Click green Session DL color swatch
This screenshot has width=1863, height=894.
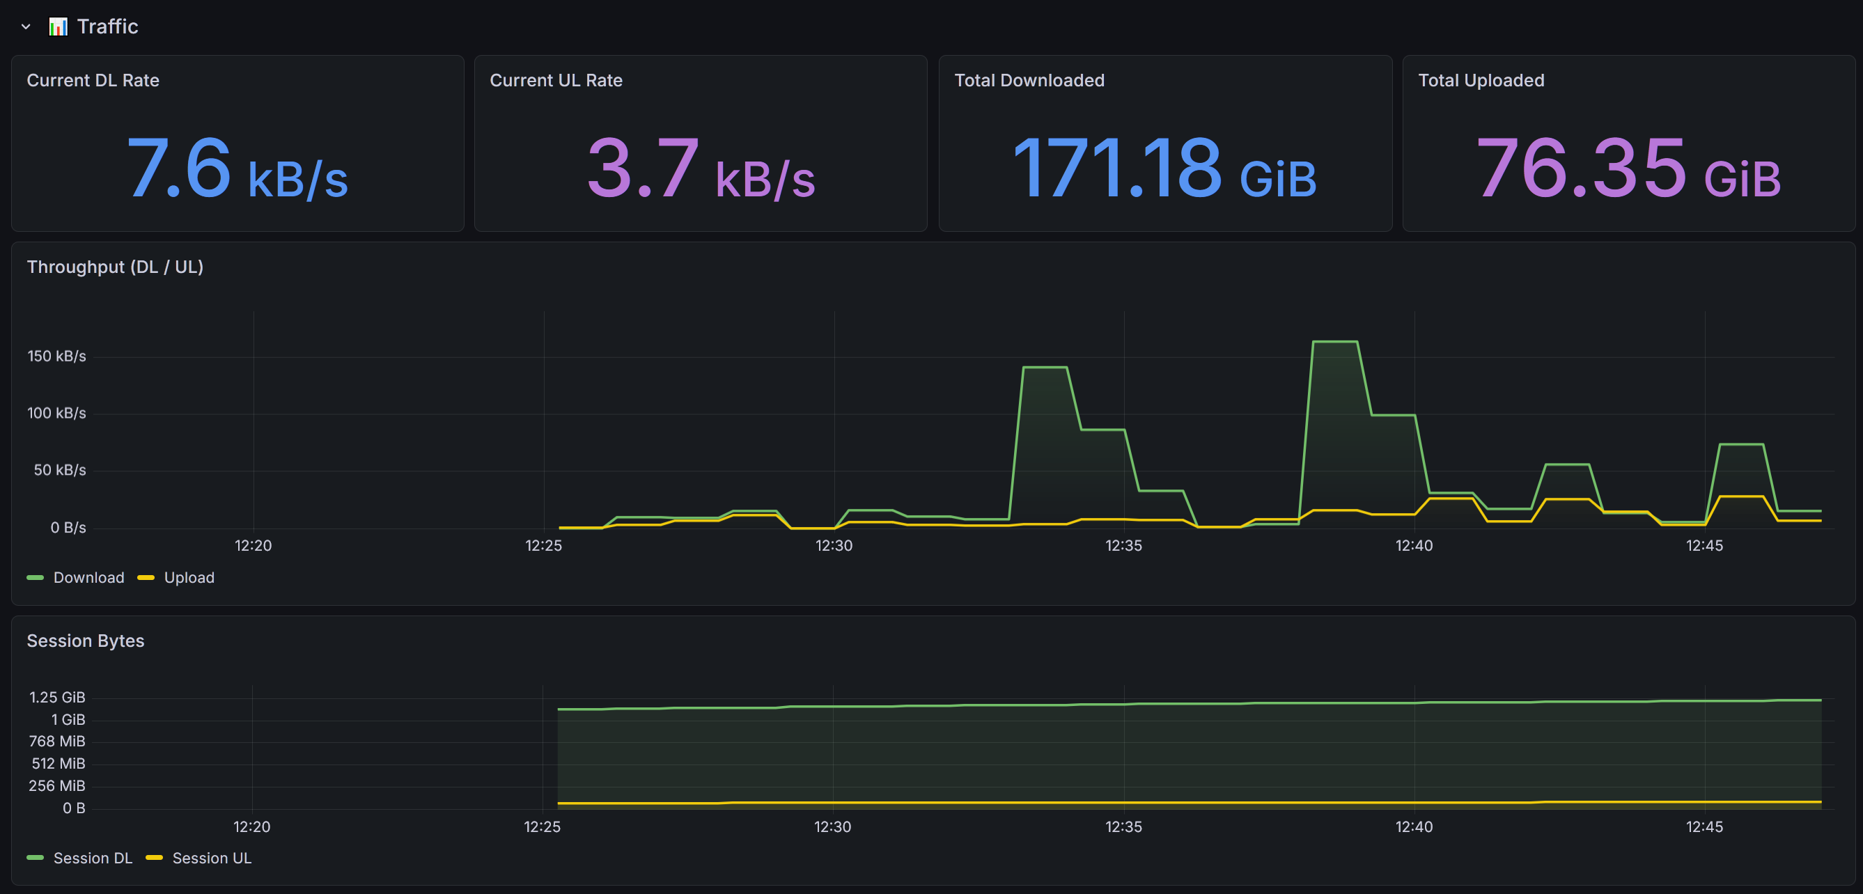(36, 858)
